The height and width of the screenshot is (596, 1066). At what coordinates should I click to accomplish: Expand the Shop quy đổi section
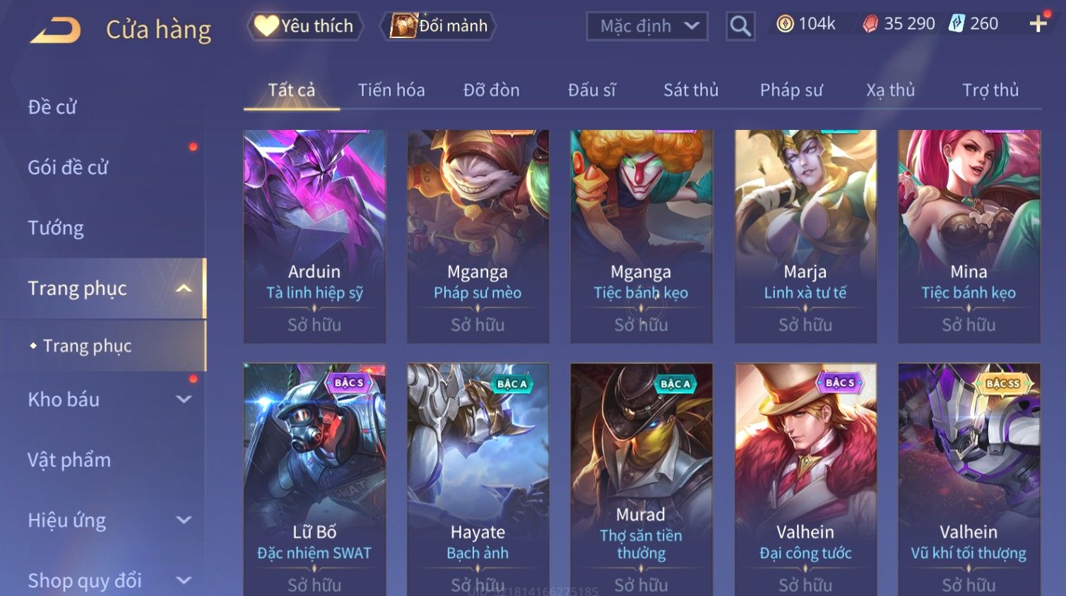pyautogui.click(x=184, y=580)
